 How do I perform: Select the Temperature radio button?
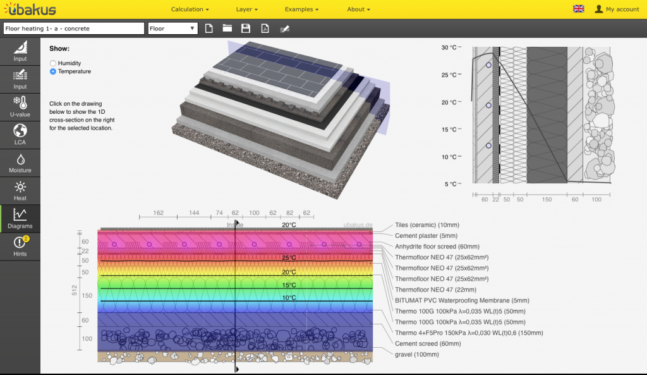(53, 71)
